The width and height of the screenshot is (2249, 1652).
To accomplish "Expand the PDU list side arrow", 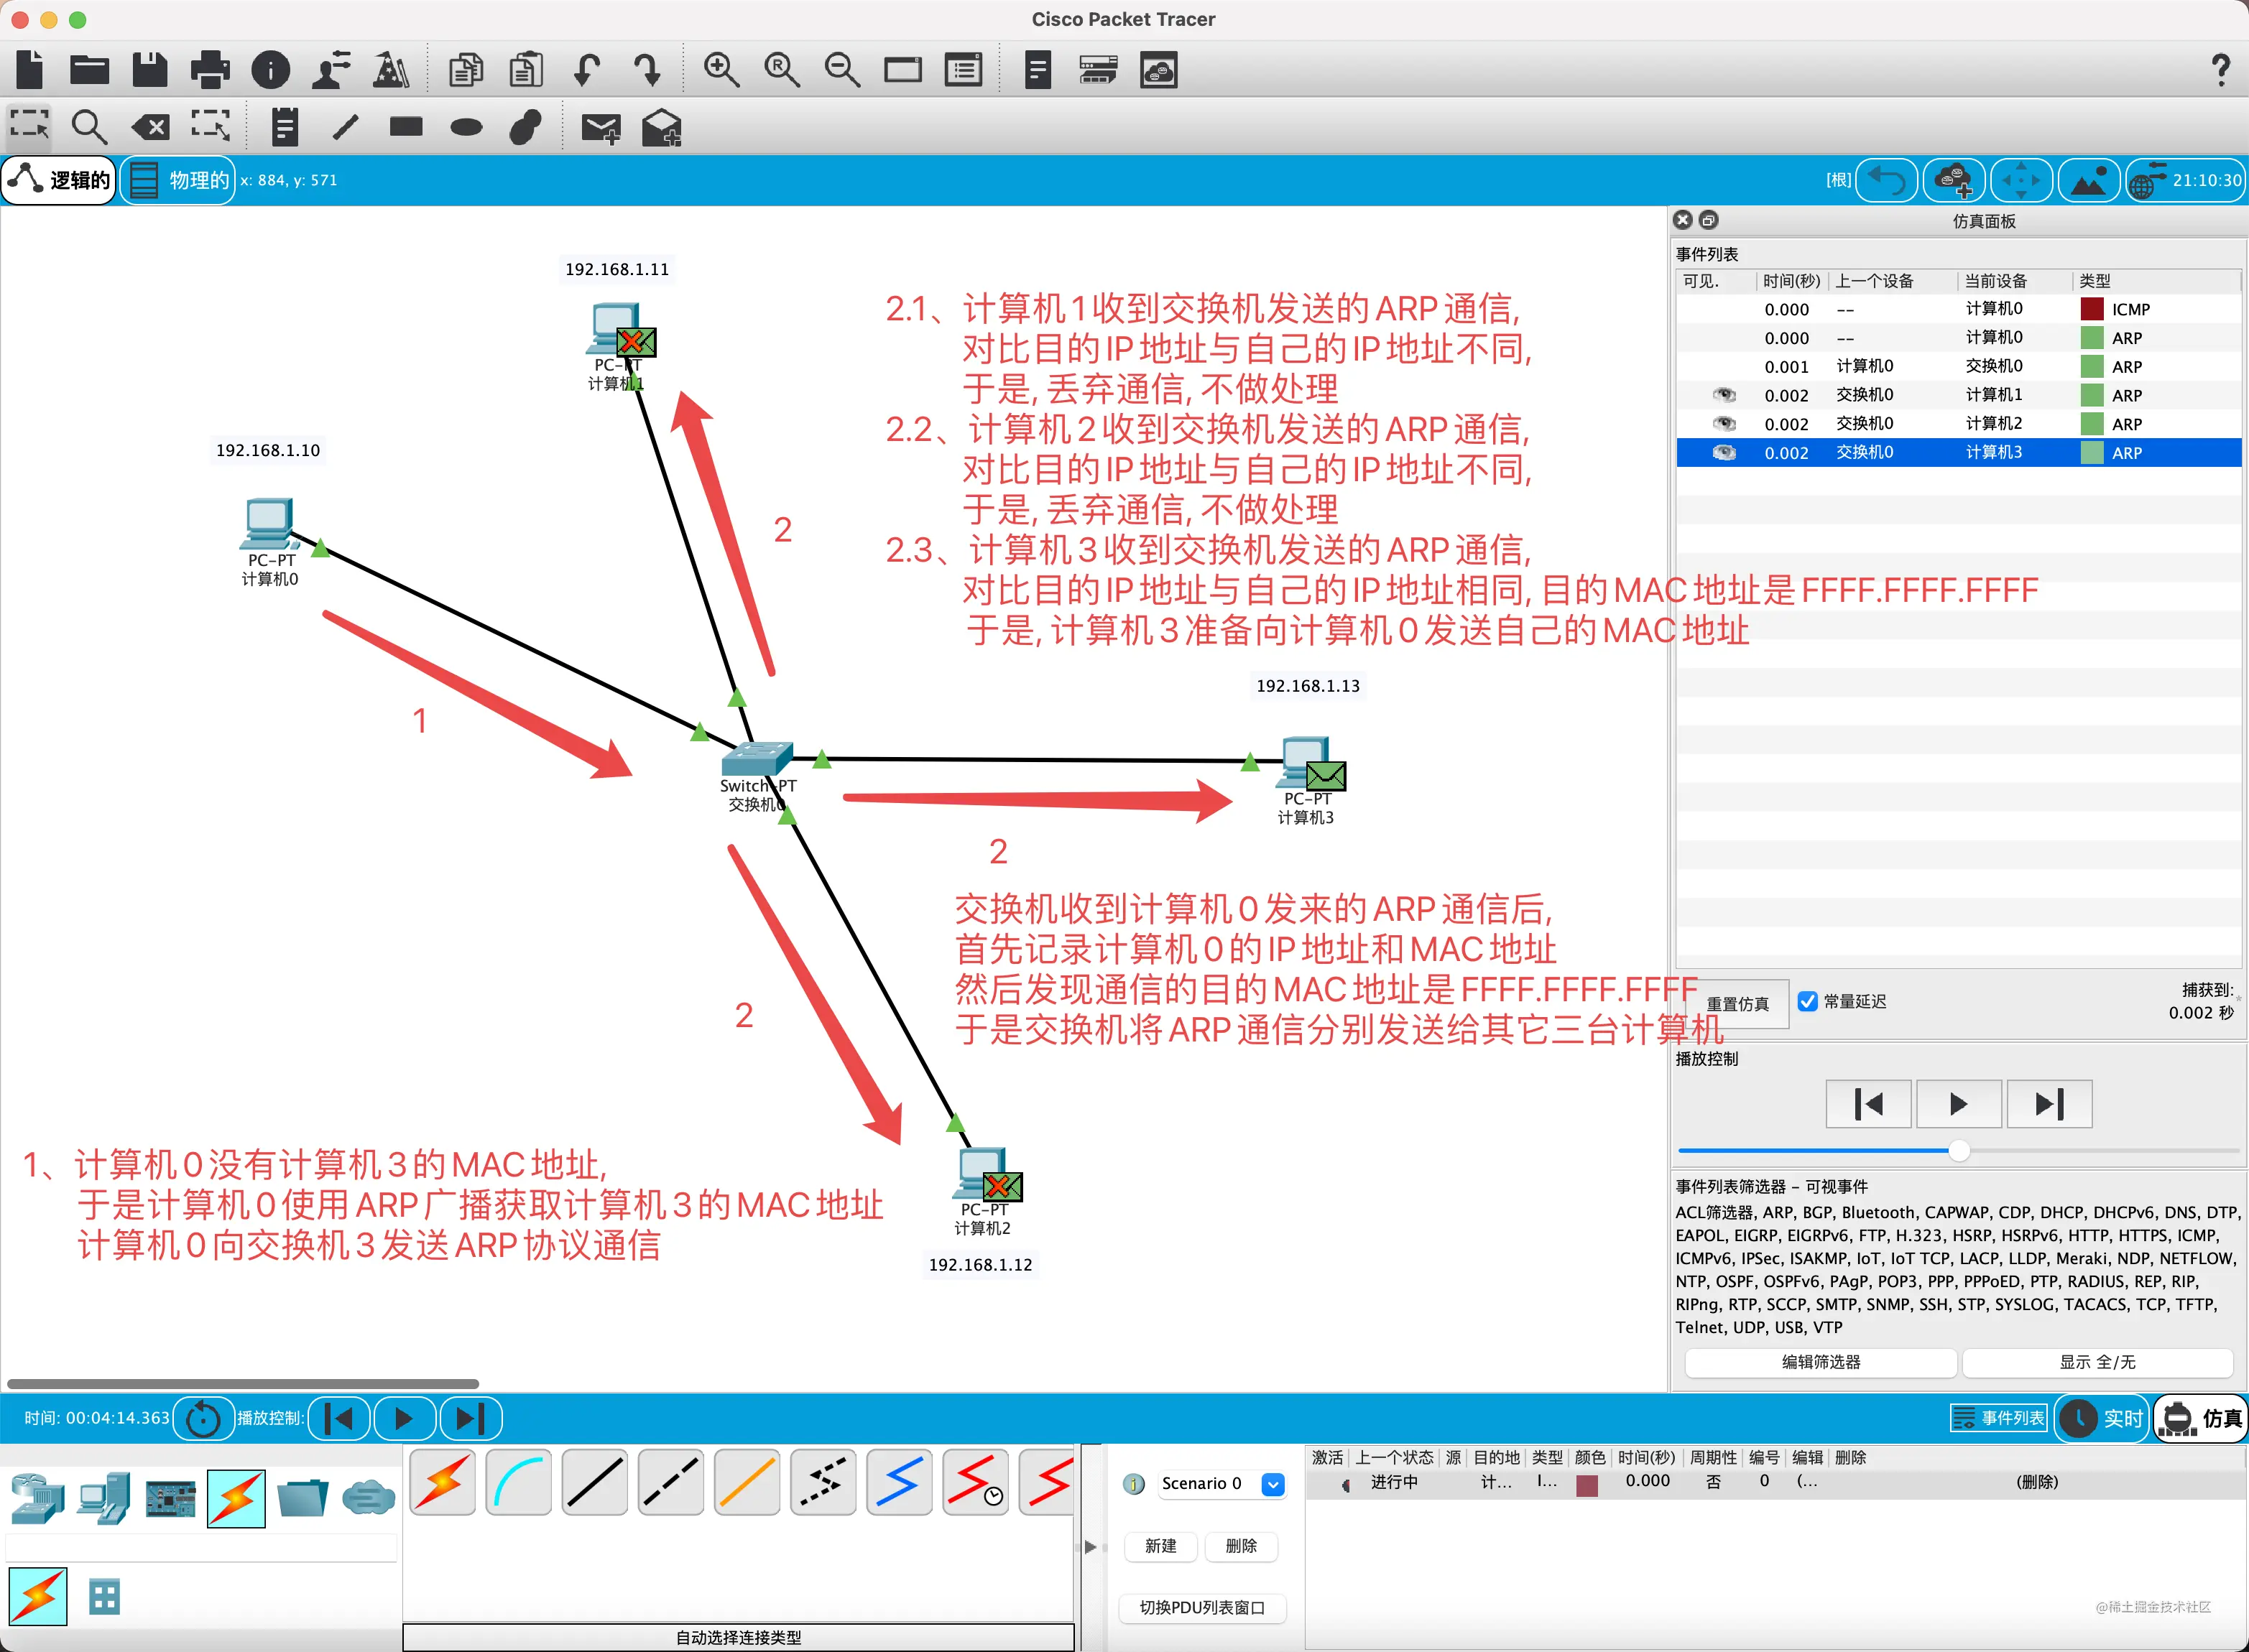I will [1091, 1547].
